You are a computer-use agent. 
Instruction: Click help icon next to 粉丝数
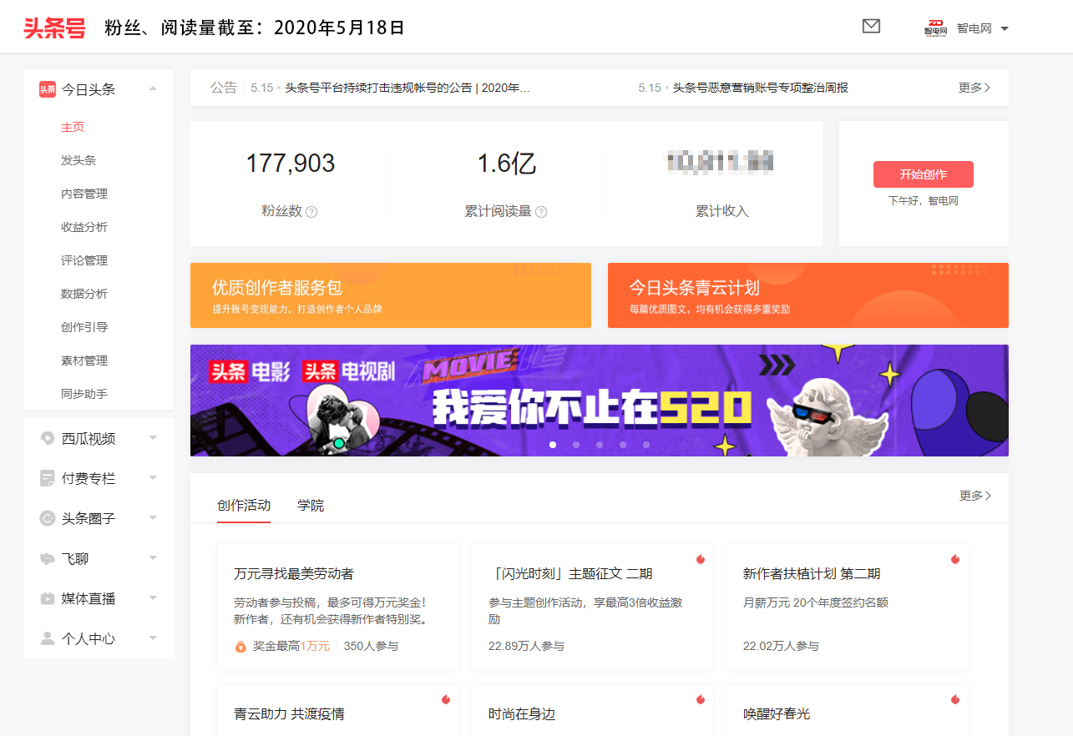(311, 212)
